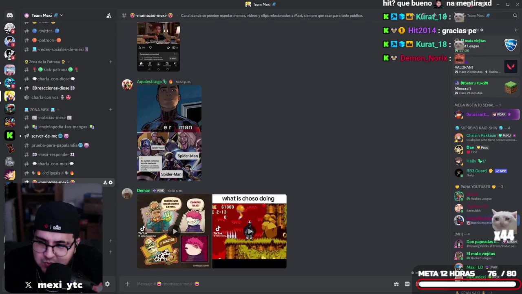
Task: Play the TikTok video about horas extras
Action: click(x=174, y=231)
